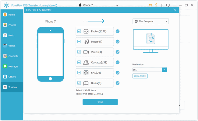Open Videos section in sidebar
This screenshot has width=198, height=121.
(x=12, y=46)
